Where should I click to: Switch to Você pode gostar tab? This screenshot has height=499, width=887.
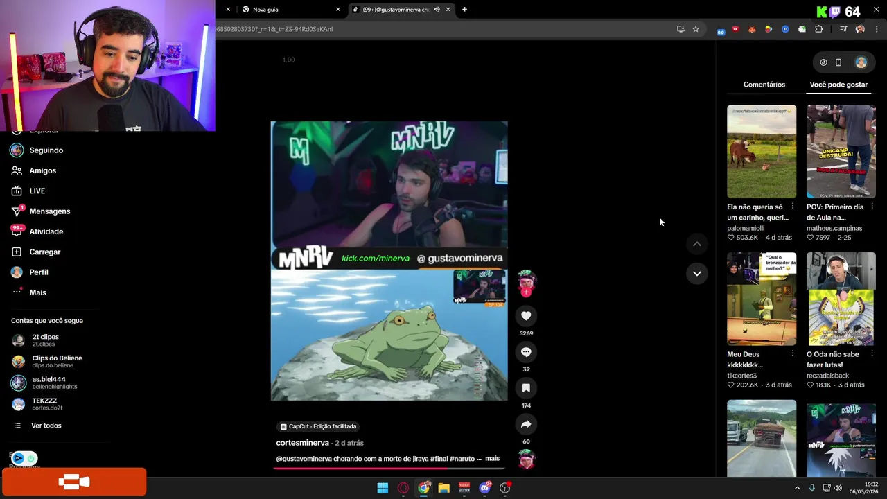tap(838, 85)
